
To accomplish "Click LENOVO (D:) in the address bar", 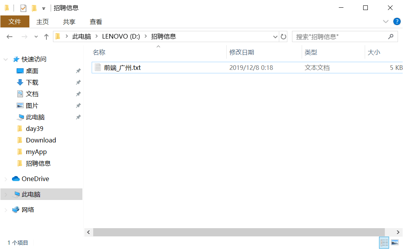I will coord(121,36).
